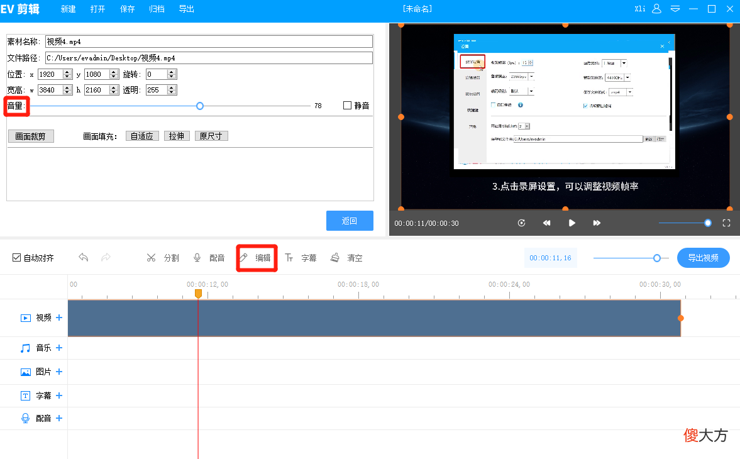Image resolution: width=740 pixels, height=459 pixels.
Task: Click the 画面裁剪 button
Action: pyautogui.click(x=31, y=136)
